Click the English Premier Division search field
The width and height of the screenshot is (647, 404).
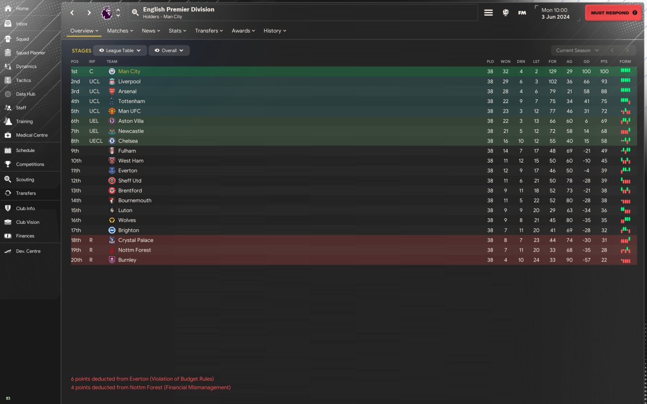tap(303, 13)
